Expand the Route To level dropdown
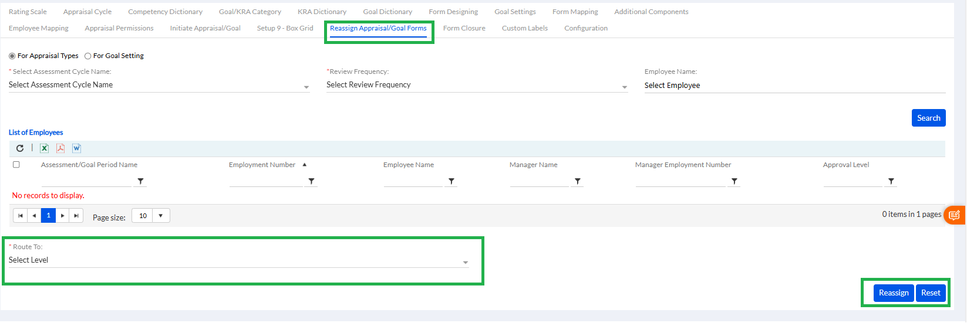Screen dimensions: 967x323 tap(465, 262)
